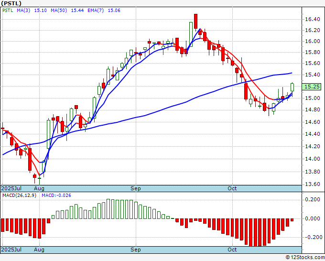Click the EMA(7) legend label
The image size is (325, 261).
96,11
